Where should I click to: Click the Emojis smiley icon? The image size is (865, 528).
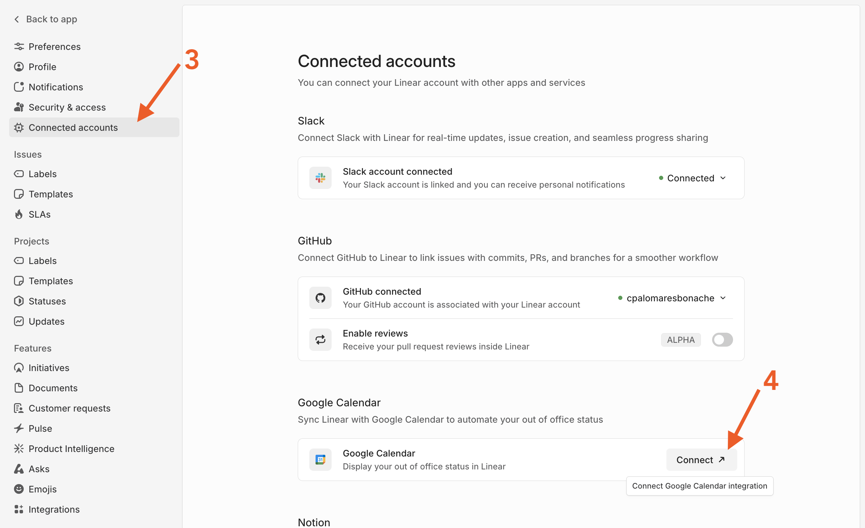tap(19, 489)
